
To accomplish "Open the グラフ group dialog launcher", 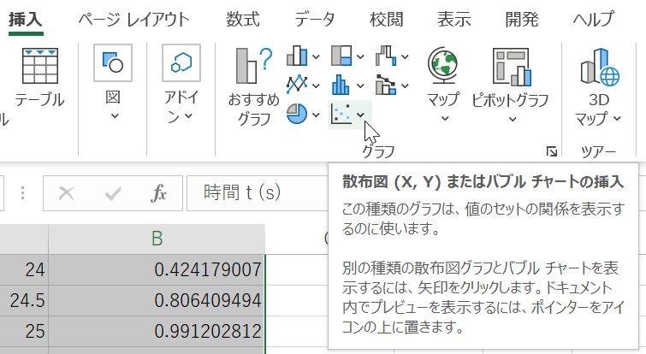I will pos(552,152).
